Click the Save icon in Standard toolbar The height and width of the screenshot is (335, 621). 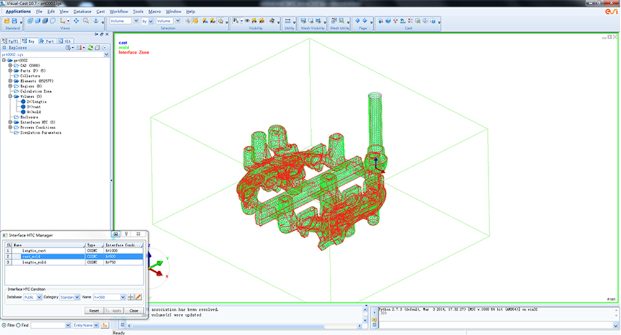[13, 21]
